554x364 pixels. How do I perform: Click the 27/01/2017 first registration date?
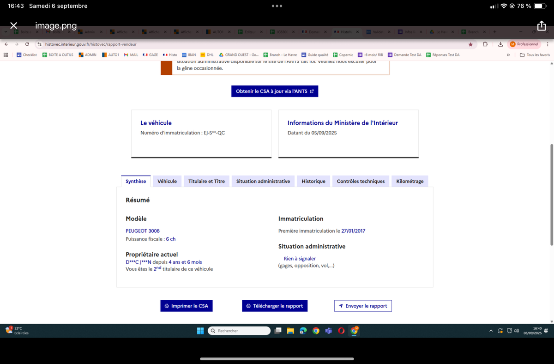point(353,231)
